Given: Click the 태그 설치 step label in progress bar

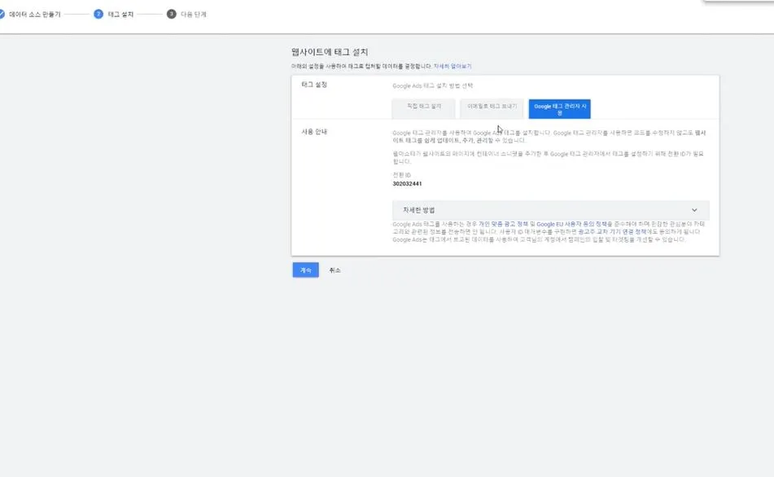Looking at the screenshot, I should [119, 13].
